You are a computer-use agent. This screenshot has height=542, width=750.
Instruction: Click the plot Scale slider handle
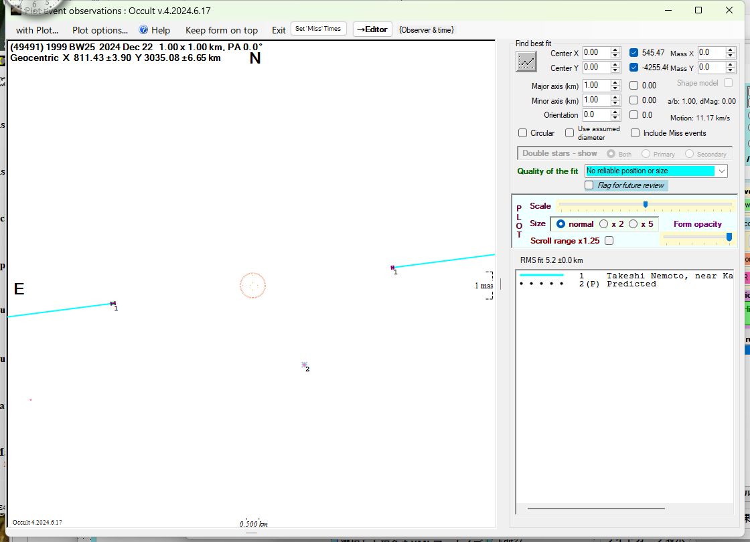(645, 205)
